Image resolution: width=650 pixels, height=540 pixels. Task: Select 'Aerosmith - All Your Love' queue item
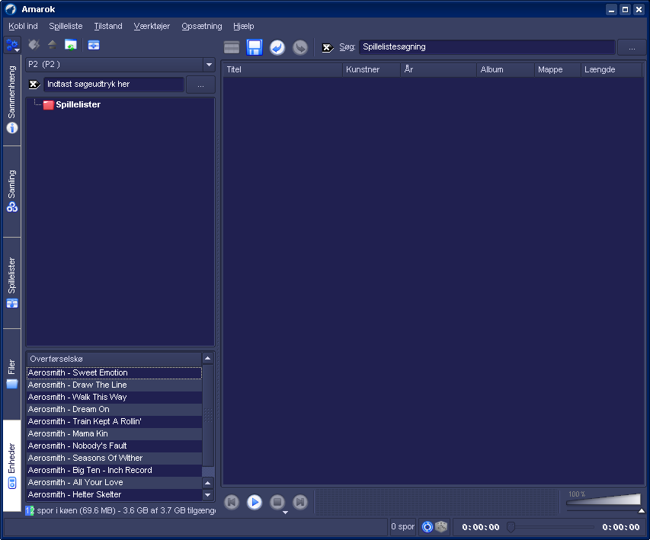114,482
